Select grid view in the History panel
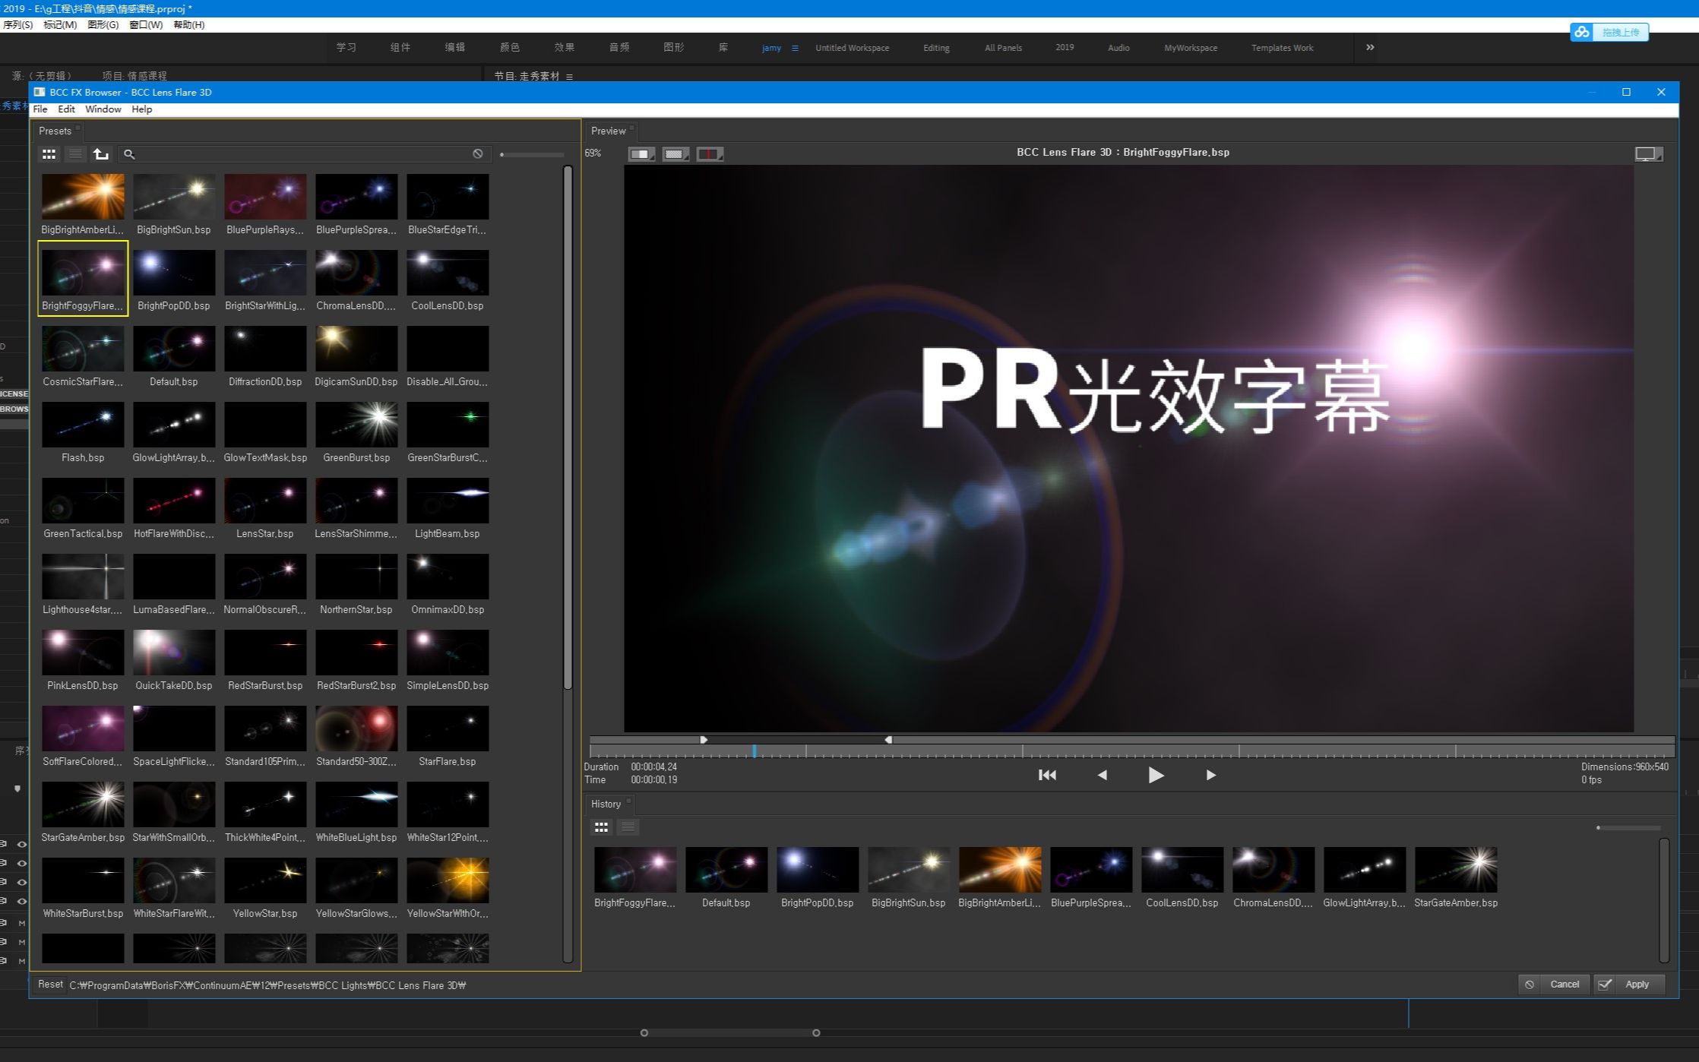The width and height of the screenshot is (1699, 1062). pos(601,827)
